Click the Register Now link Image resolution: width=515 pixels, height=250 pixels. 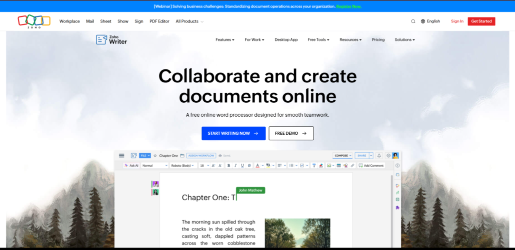tap(349, 6)
